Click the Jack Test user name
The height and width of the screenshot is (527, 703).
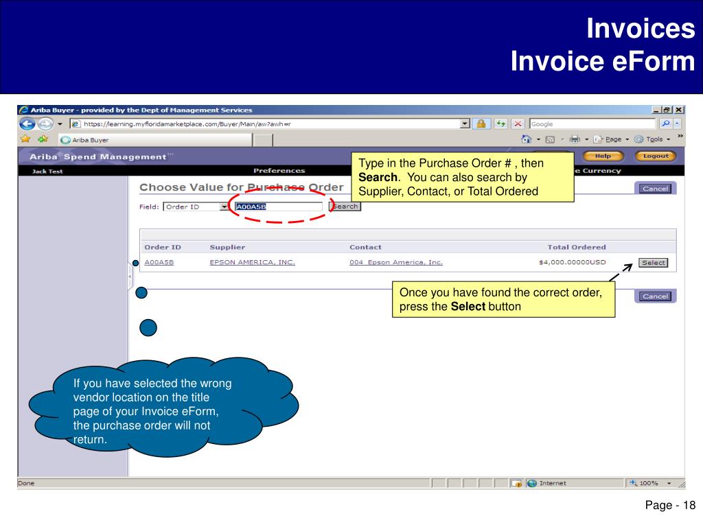[x=47, y=171]
